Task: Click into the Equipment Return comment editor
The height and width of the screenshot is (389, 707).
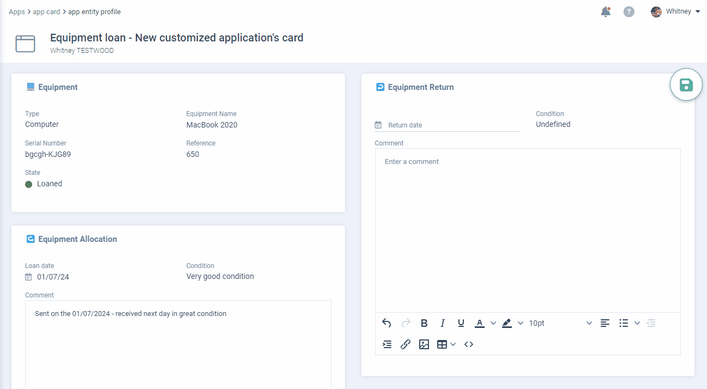Action: tap(528, 230)
